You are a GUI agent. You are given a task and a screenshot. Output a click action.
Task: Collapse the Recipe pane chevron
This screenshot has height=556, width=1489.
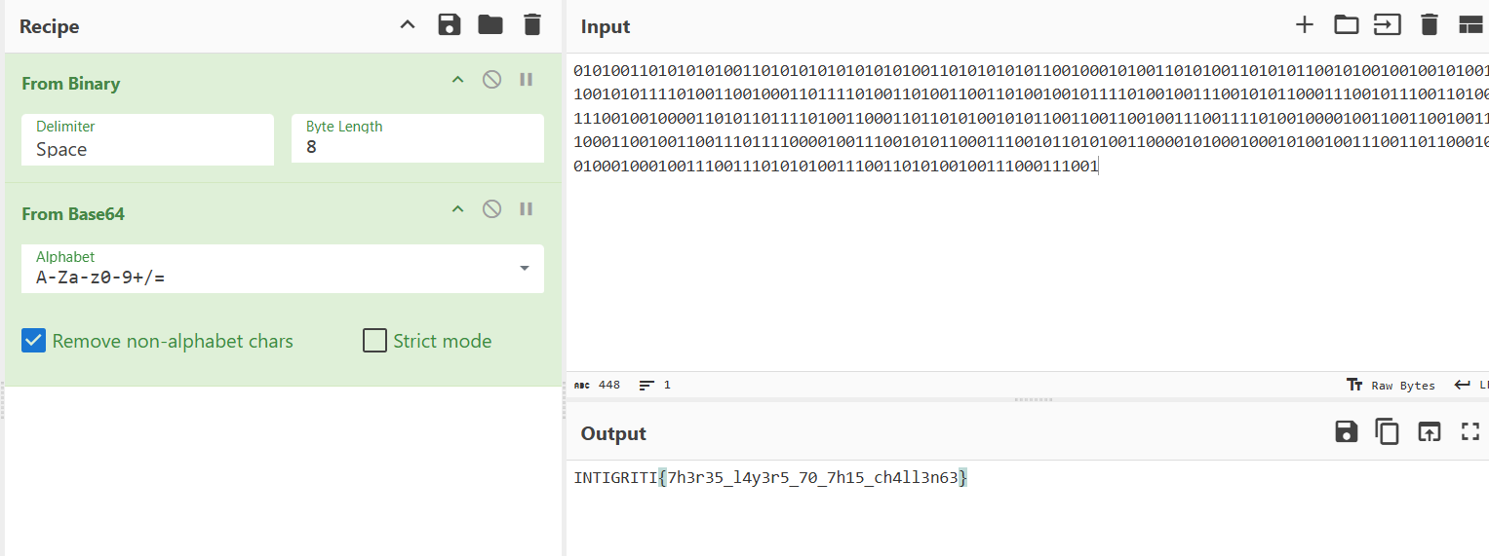408,25
